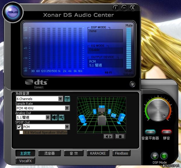Click the speaker test icon beside Analog Out
This screenshot has height=168, width=181.
coord(55,118)
